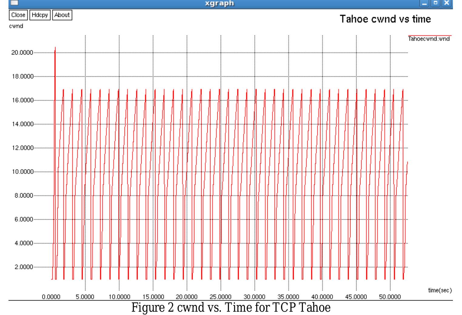Screen dimensions: 462x315
Task: Click the 16.0000 y-axis tick label
Action: tap(22, 100)
